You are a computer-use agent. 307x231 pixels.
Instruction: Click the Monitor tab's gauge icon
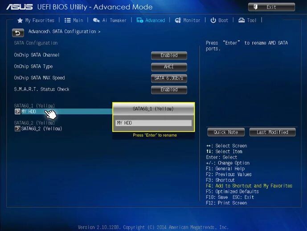(178, 21)
